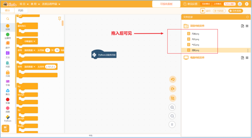Screen dimensions: 252x138
Task: Click the value 10 field in range block
Action: pyautogui.click(x=57, y=50)
